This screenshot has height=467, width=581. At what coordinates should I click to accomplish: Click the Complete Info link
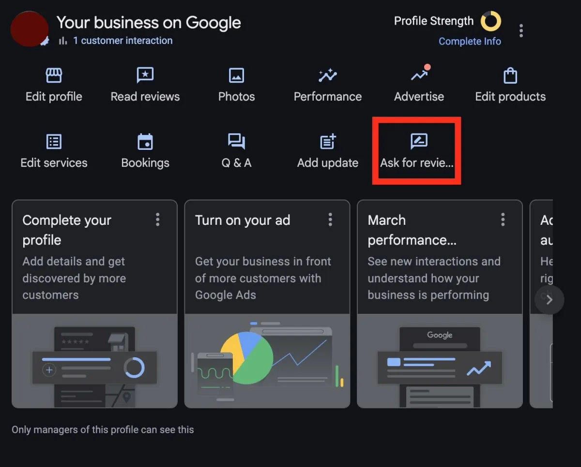click(470, 42)
